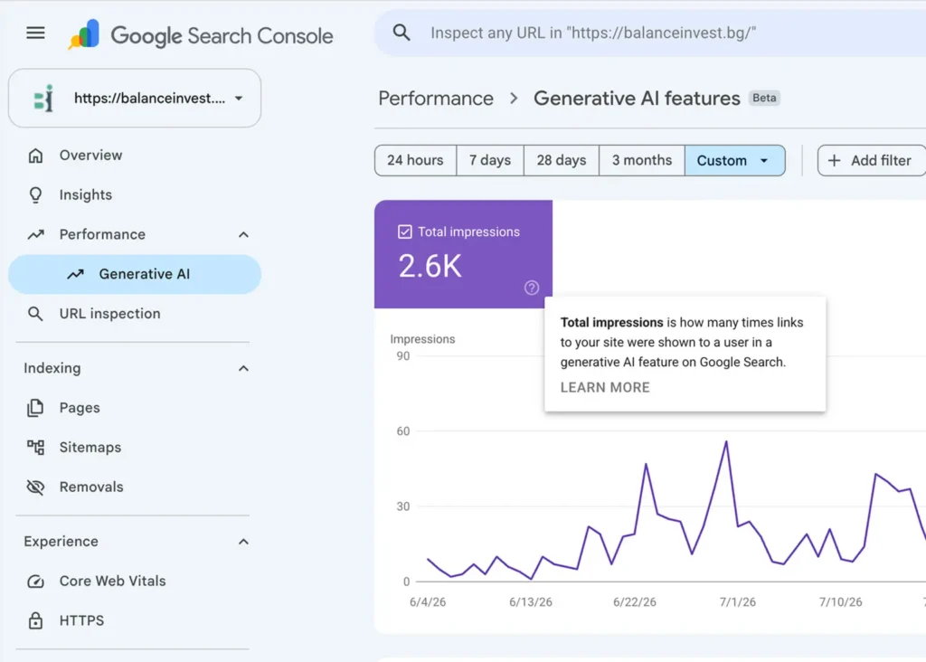926x662 pixels.
Task: Click the Insights lightbulb icon
Action: [35, 194]
